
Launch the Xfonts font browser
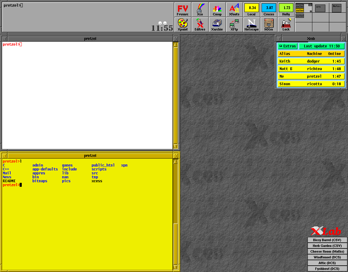pos(234,10)
